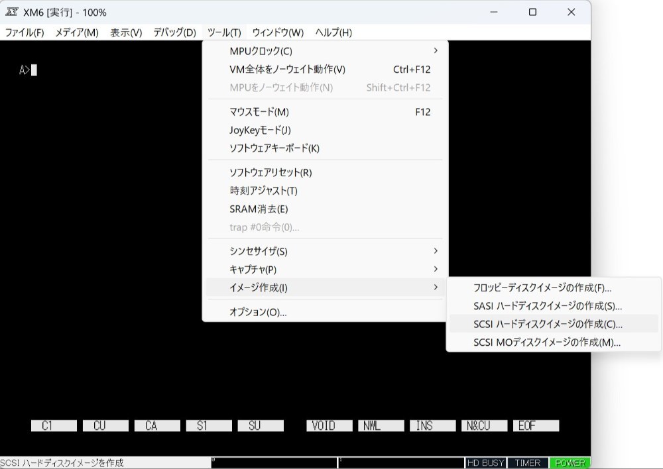Expand the イメージ作成(I) submenu
The width and height of the screenshot is (663, 469).
(x=325, y=287)
